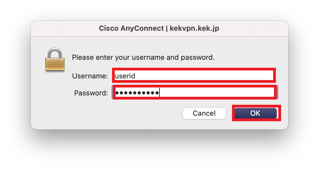
Task: Click the 'Cisco AnyConnect' title text
Action: [x=131, y=29]
